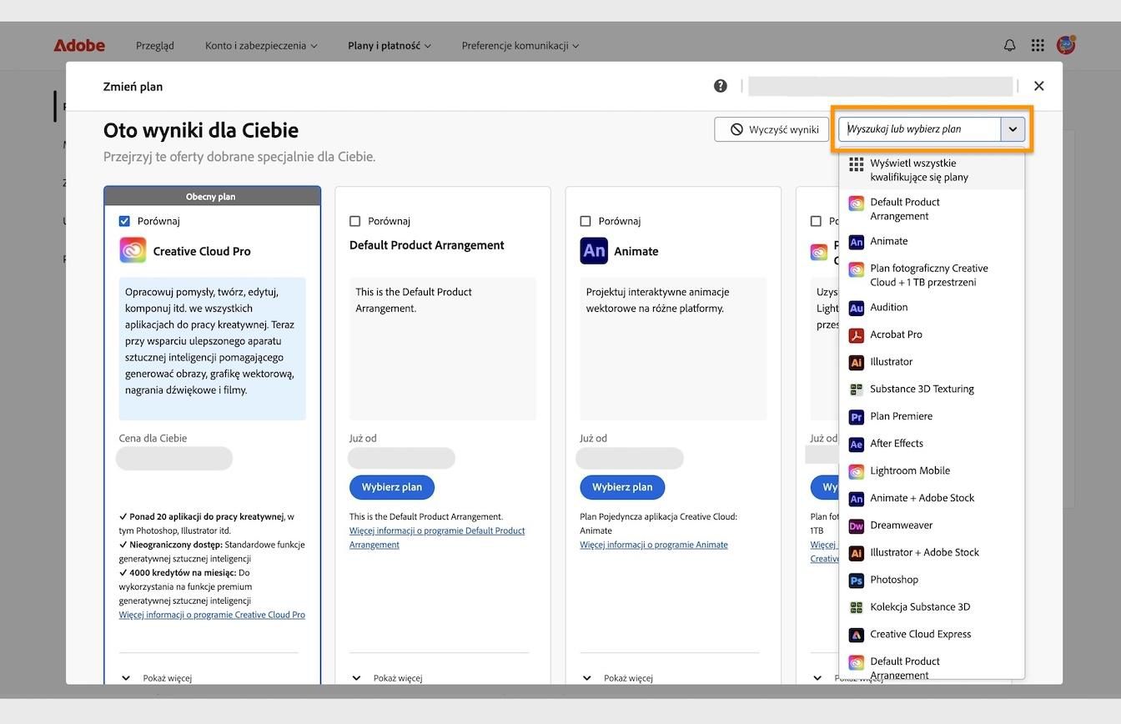The image size is (1121, 724).
Task: Choose Animate + Adobe Stock icon in the list
Action: click(x=856, y=499)
